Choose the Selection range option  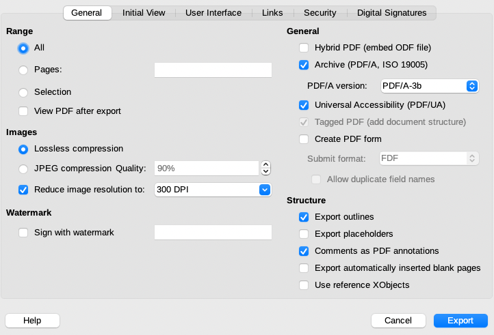(24, 92)
